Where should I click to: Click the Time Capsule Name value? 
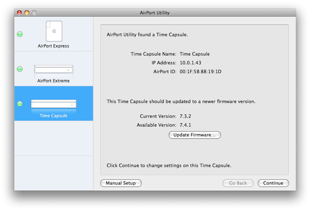tap(195, 54)
